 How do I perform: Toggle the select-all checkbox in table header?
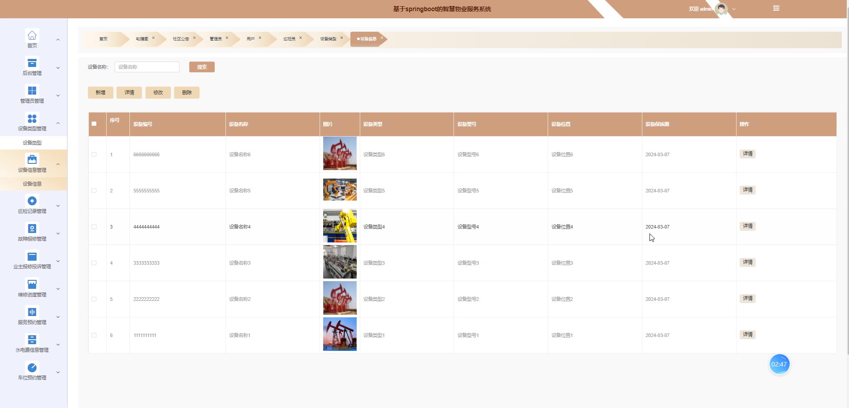coord(94,124)
